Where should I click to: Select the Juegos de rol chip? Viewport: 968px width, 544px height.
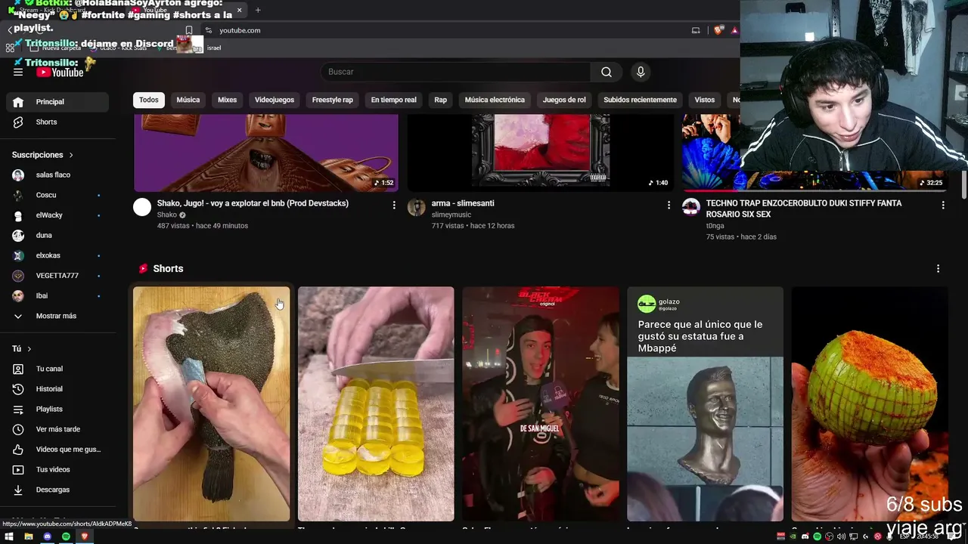pos(564,100)
